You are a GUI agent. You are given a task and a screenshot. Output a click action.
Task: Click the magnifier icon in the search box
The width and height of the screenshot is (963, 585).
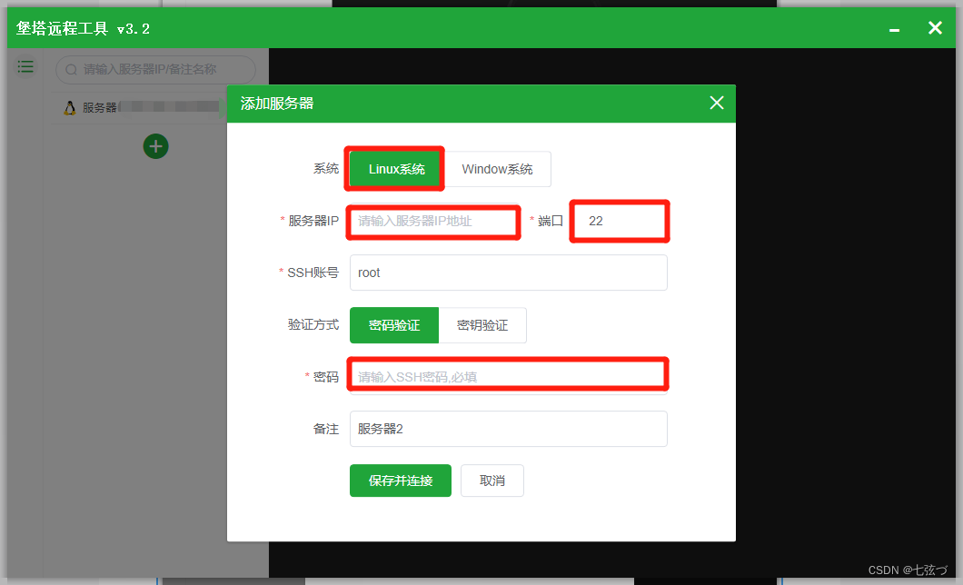(71, 69)
